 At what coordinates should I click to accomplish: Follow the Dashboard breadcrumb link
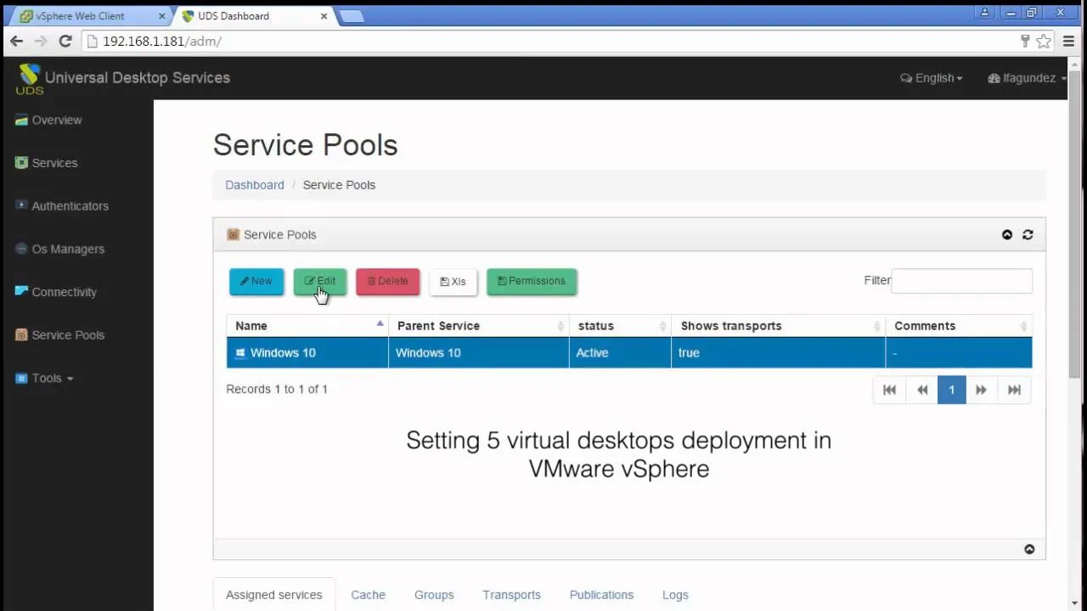[x=255, y=185]
